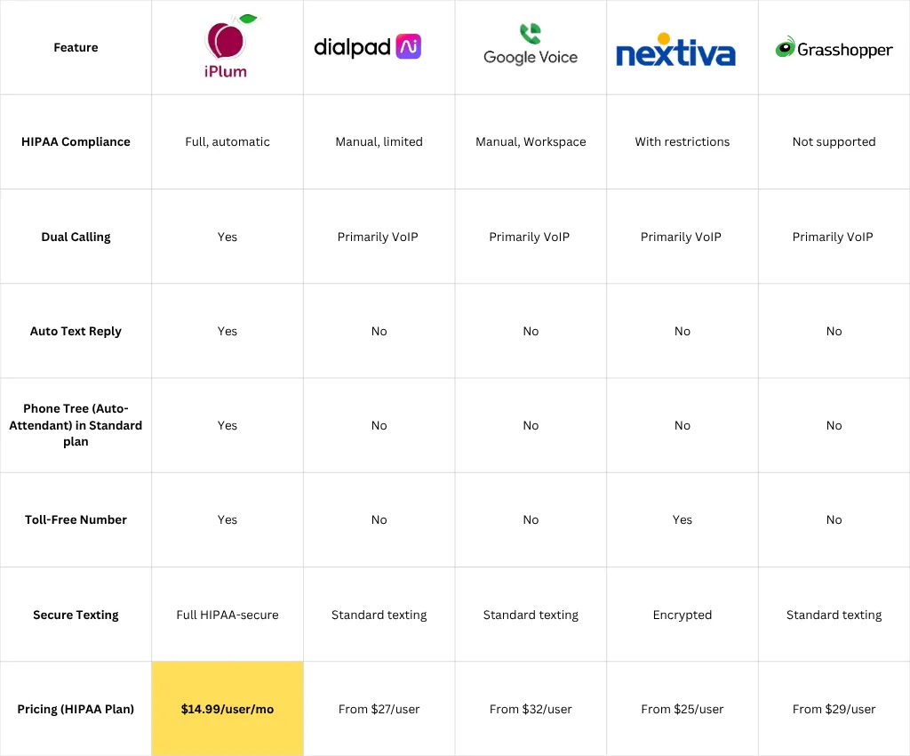Click the 'Manual, Workspace' cell
Image resolution: width=910 pixels, height=756 pixels.
[531, 141]
